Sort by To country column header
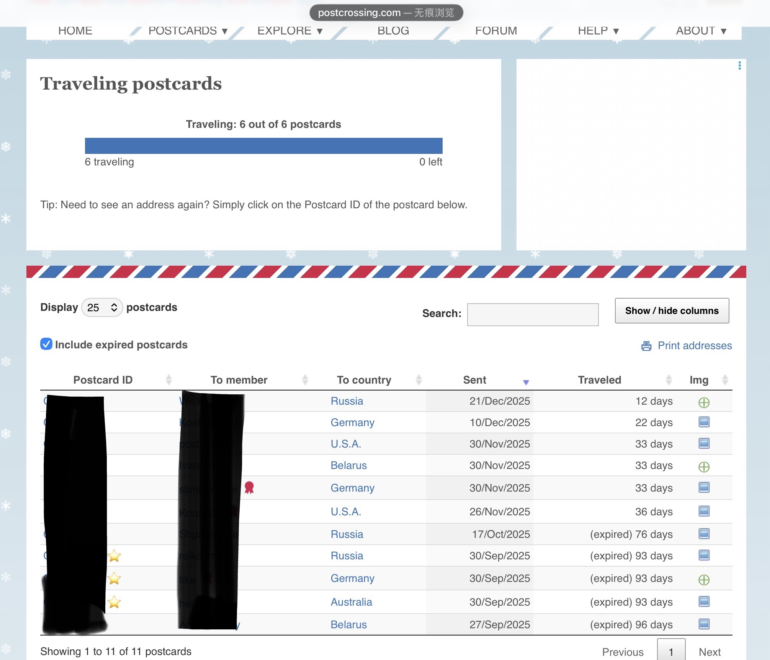 point(364,380)
